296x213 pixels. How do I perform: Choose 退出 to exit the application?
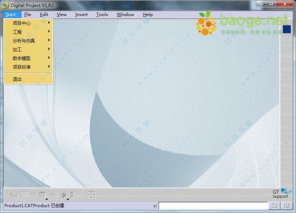[28, 79]
